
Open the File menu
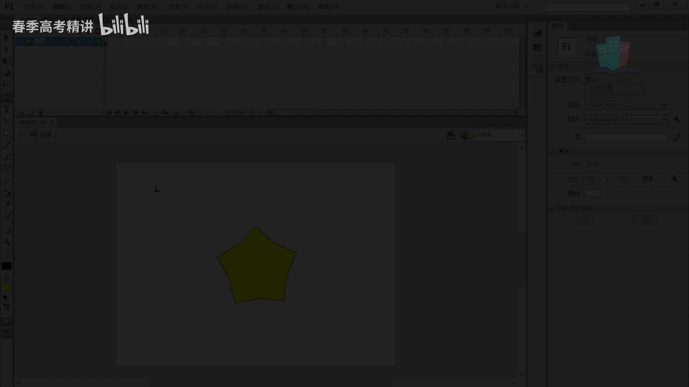coord(33,6)
